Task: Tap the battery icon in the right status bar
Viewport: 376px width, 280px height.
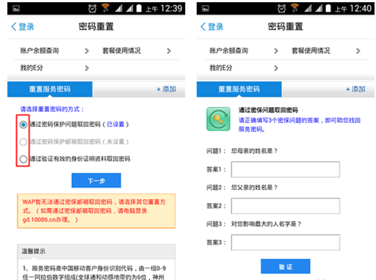Action: click(x=328, y=9)
